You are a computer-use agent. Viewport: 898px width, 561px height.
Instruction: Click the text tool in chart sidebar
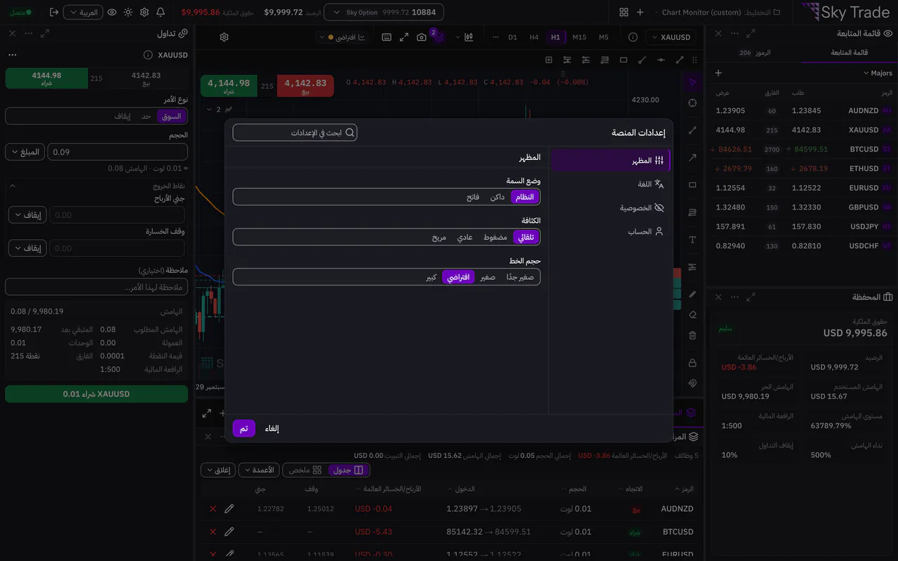pyautogui.click(x=692, y=240)
